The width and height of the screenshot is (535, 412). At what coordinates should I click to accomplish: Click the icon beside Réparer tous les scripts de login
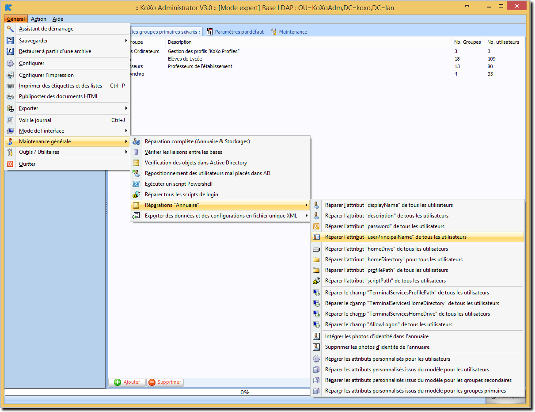(x=136, y=195)
